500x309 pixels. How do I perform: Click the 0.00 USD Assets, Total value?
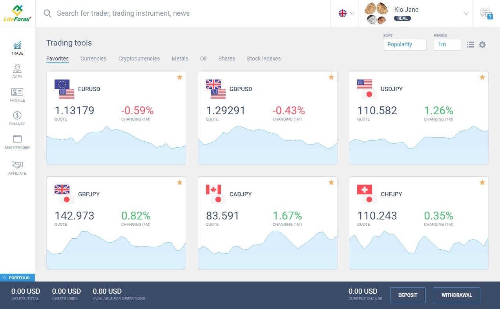[26, 291]
